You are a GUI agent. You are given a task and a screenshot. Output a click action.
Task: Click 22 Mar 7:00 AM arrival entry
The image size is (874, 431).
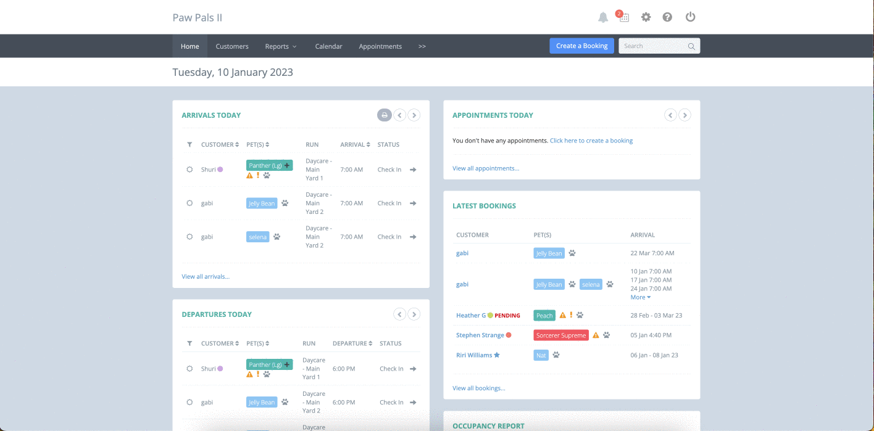click(x=652, y=253)
